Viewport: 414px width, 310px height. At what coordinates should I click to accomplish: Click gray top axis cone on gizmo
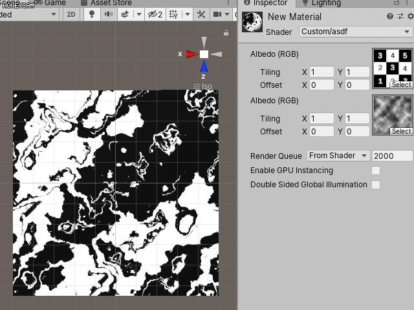click(x=204, y=43)
